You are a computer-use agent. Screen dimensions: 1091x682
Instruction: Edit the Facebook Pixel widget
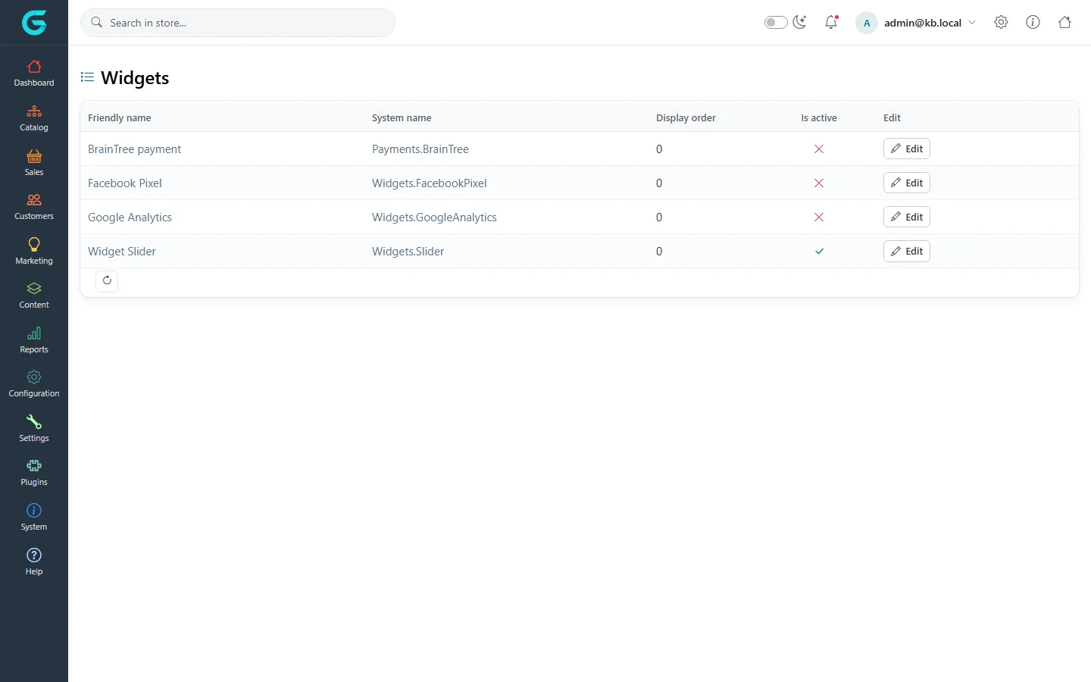[906, 183]
